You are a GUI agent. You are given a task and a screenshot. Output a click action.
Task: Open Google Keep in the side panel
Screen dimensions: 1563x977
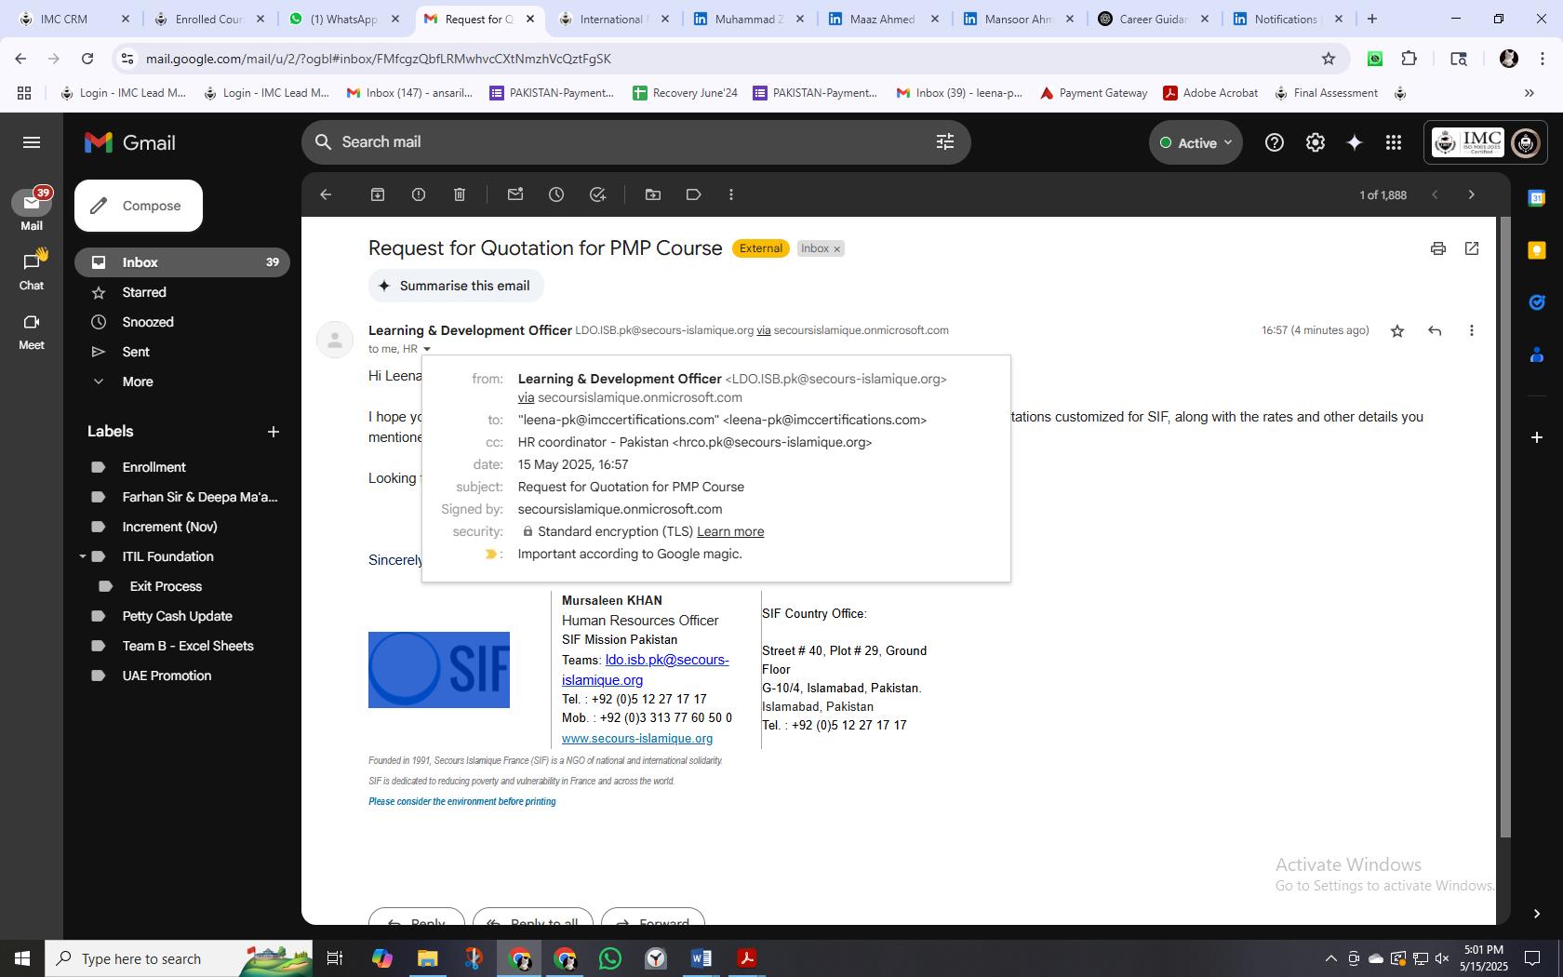coord(1537,249)
